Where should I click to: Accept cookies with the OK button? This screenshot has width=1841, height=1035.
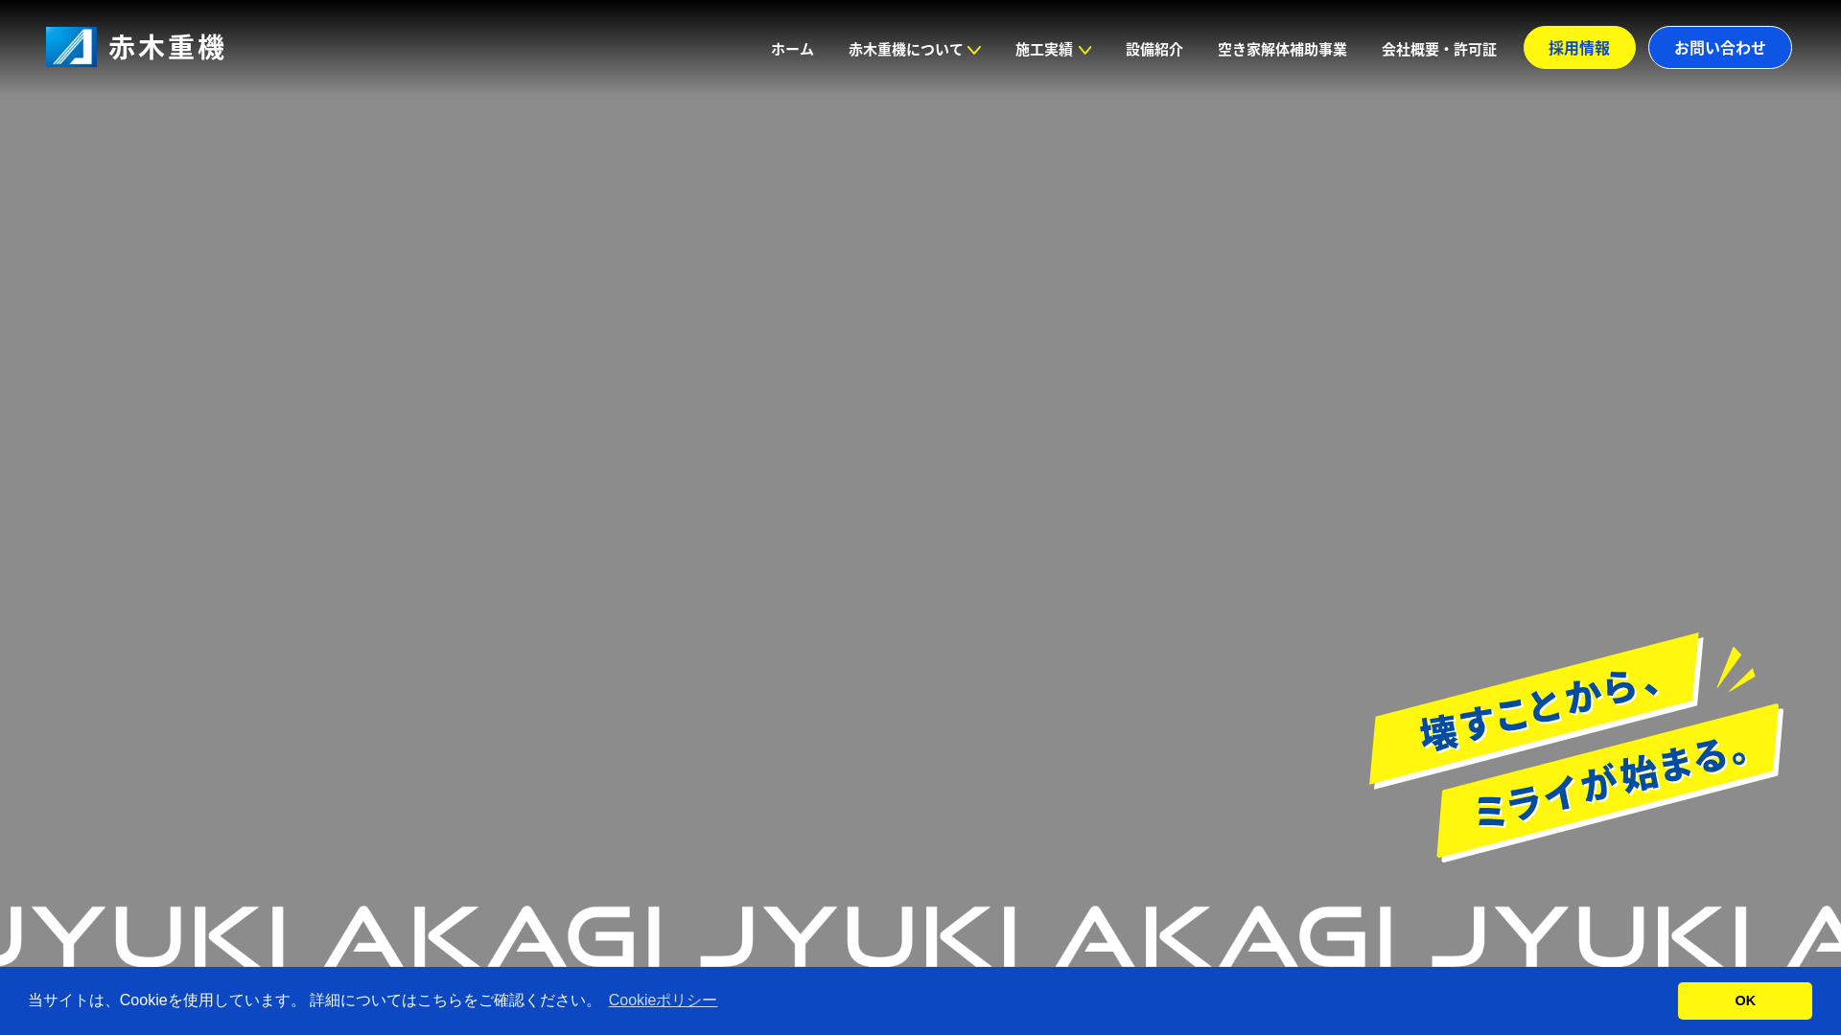(1744, 1000)
